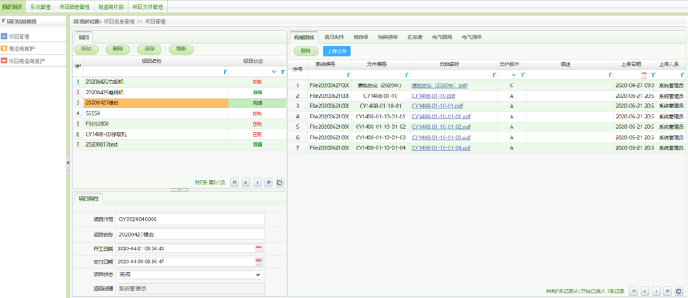The image size is (688, 298).
Task: Click filter icon under 系统编号 column
Action: (x=349, y=75)
